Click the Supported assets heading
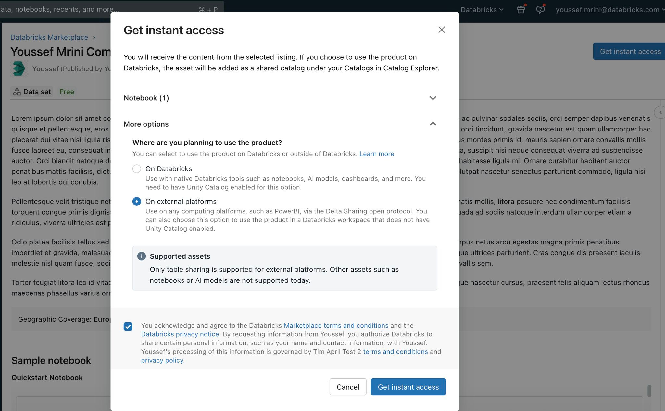Screen dimensions: 665x411 pos(180,256)
